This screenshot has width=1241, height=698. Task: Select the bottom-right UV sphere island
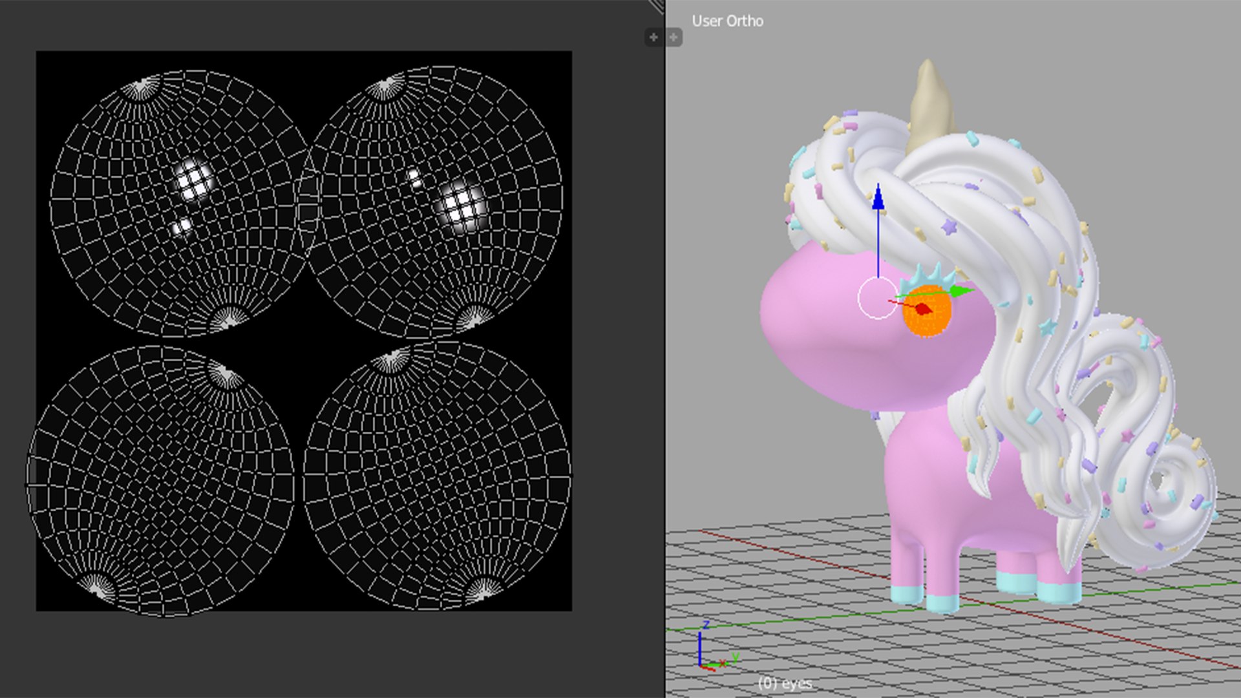pyautogui.click(x=437, y=476)
